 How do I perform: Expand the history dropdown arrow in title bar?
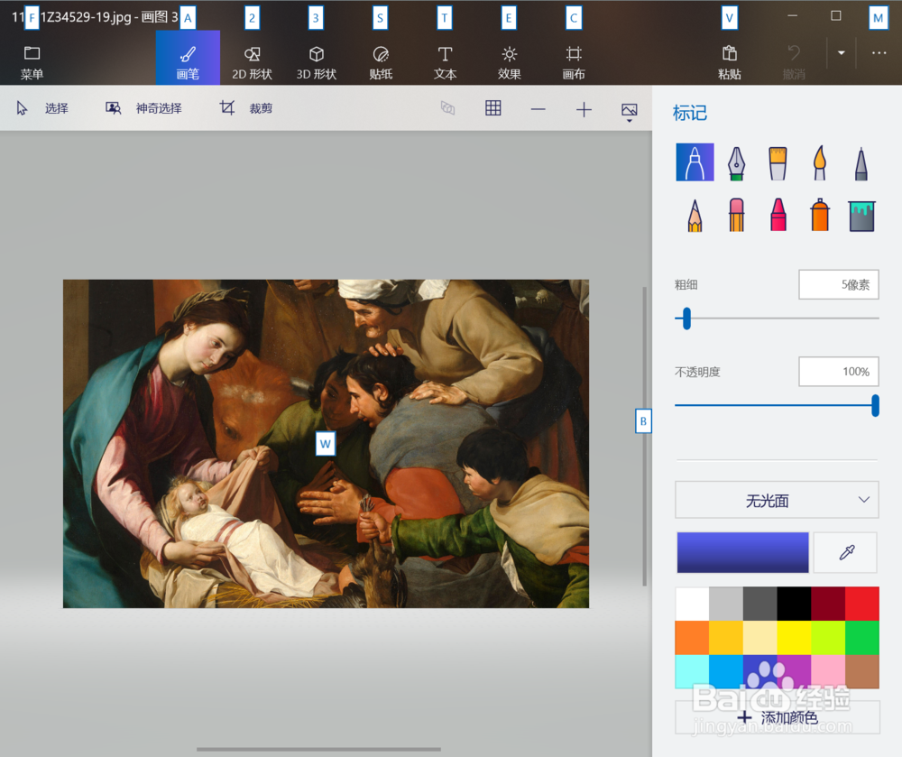[841, 53]
